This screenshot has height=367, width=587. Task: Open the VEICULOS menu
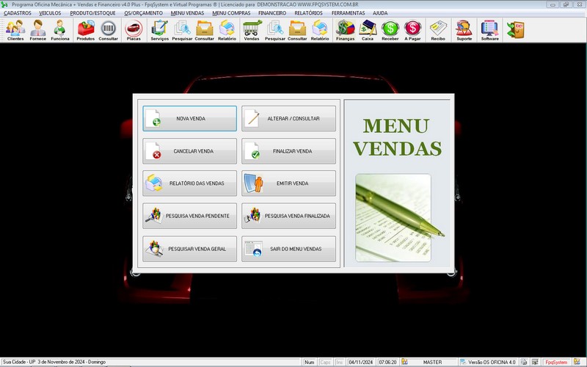pos(50,13)
